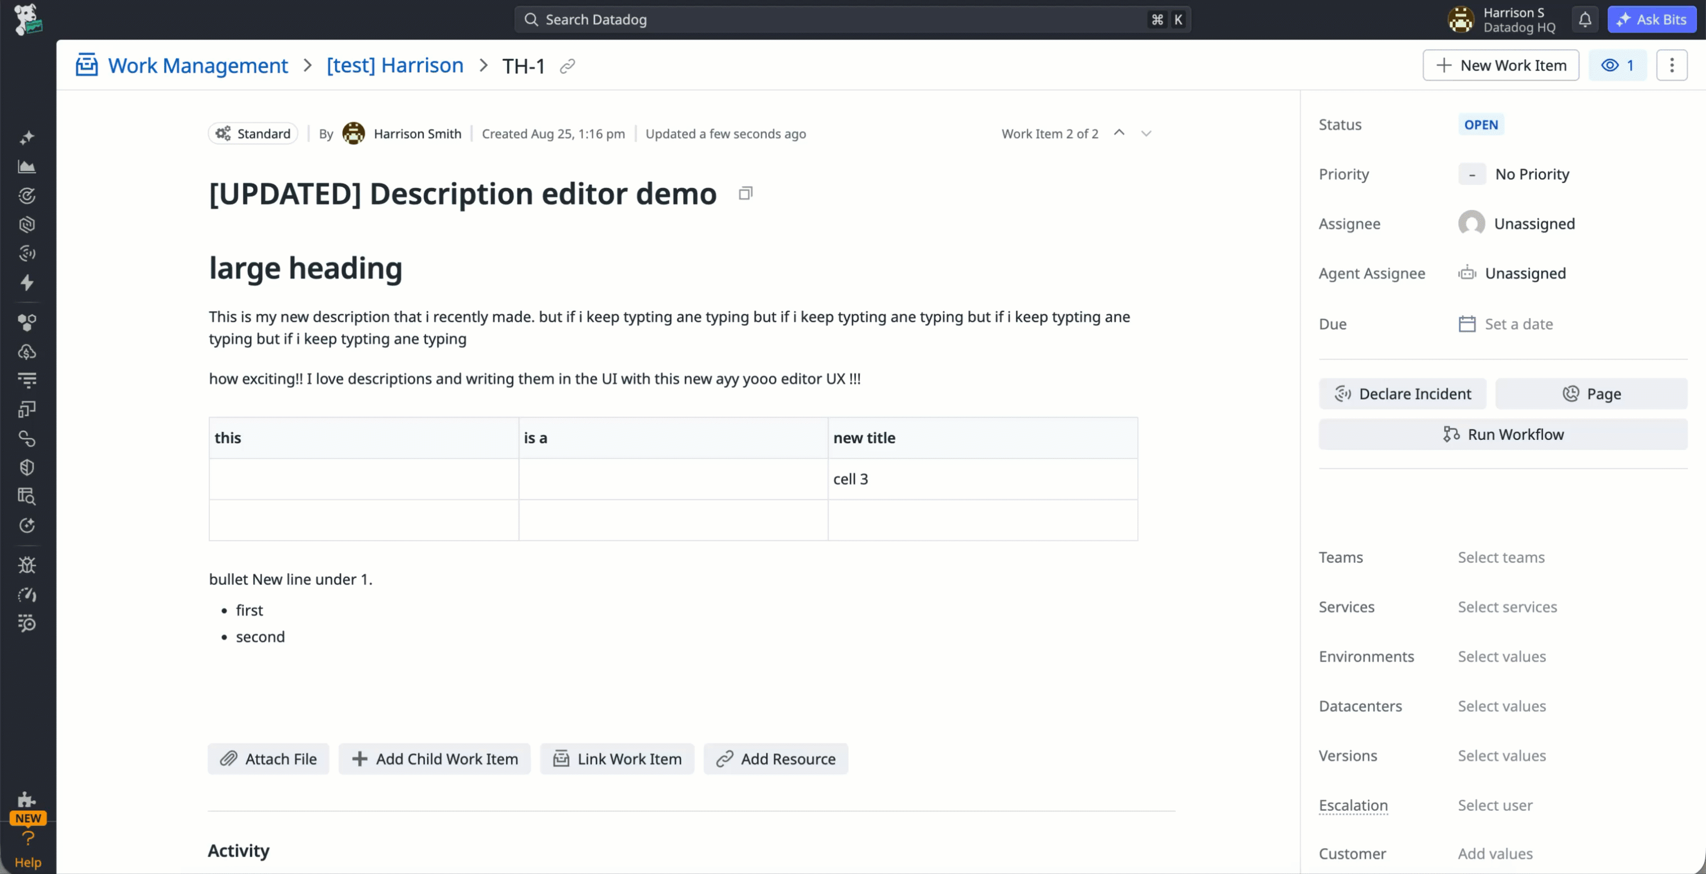Click the target monitors sidebar icon
1706x874 pixels.
27,196
